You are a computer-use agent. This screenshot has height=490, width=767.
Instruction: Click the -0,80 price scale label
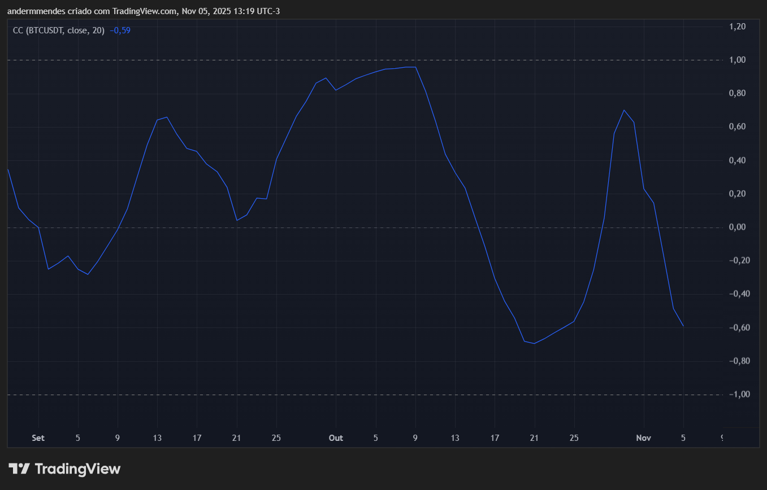[739, 361]
